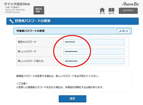Focus the 新しいパスワード input field
Screen dimensions: 143x105
(94, 52)
